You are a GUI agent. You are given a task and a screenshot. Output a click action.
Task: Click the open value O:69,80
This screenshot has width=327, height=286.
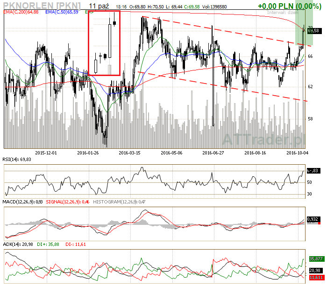tap(137, 7)
